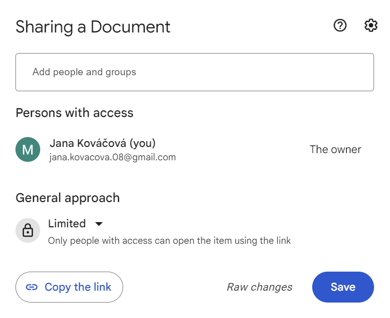Click the Add people placeholder text
The height and width of the screenshot is (318, 390).
[x=84, y=72]
